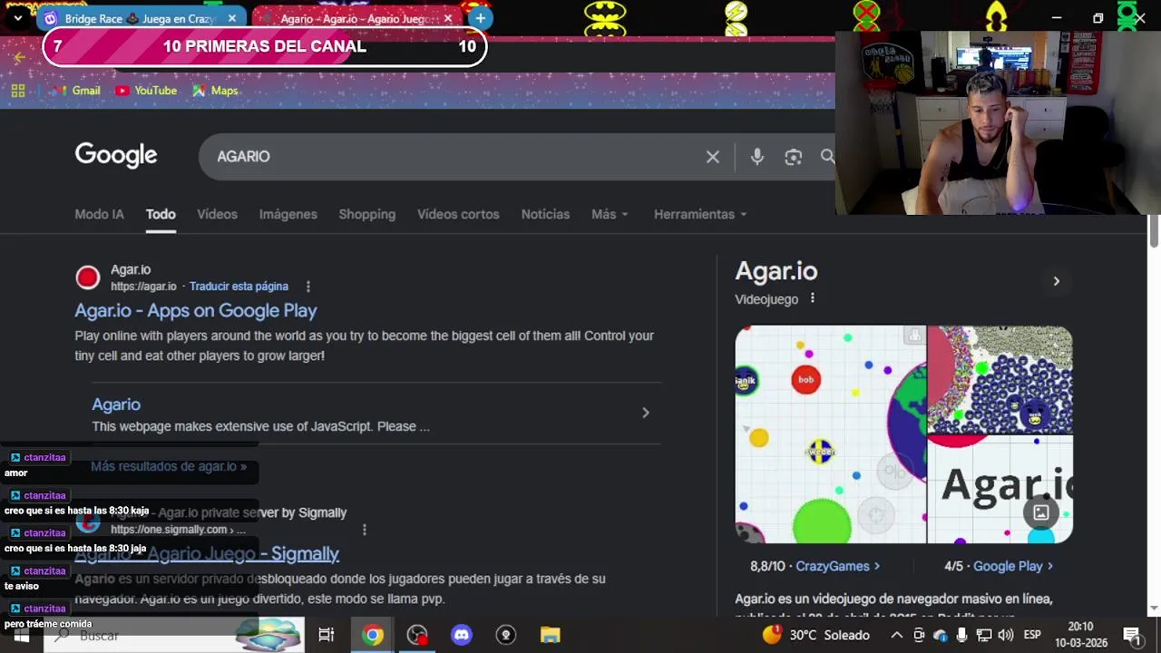1161x653 pixels.
Task: Click Traducir esta página link
Action: 239,287
